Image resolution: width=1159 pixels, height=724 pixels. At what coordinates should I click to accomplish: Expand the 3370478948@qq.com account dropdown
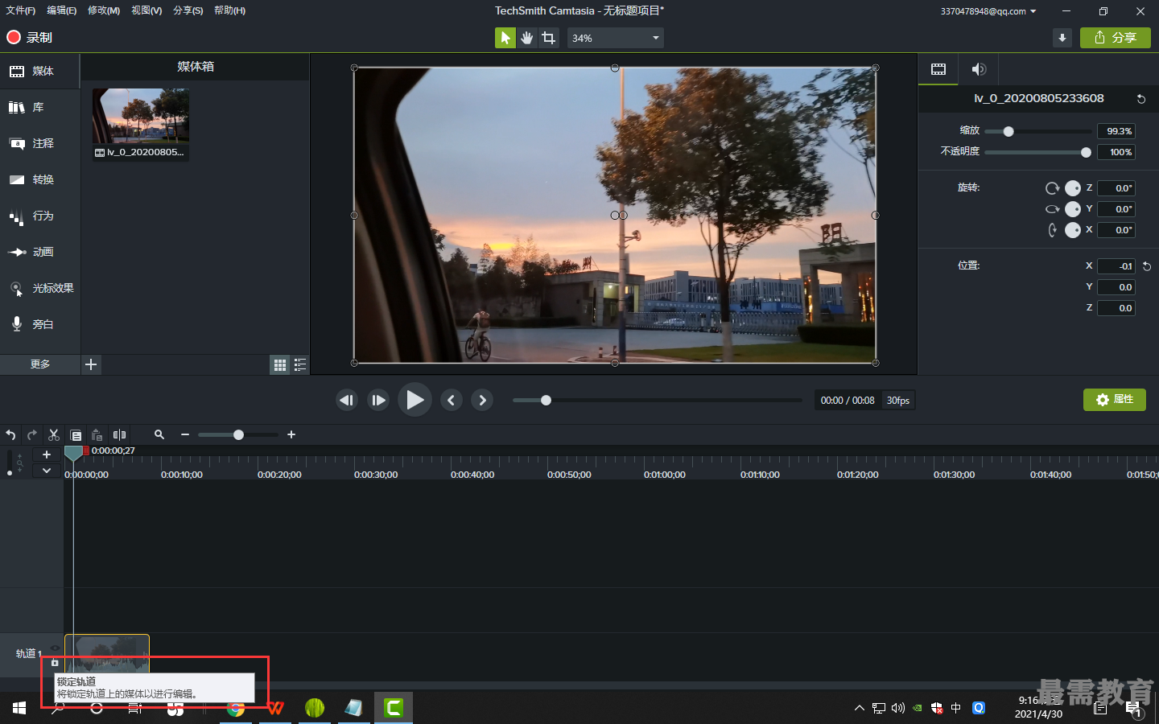tap(988, 11)
